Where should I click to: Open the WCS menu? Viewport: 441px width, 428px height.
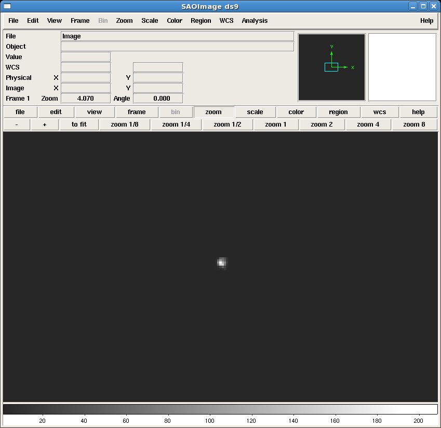[x=226, y=21]
